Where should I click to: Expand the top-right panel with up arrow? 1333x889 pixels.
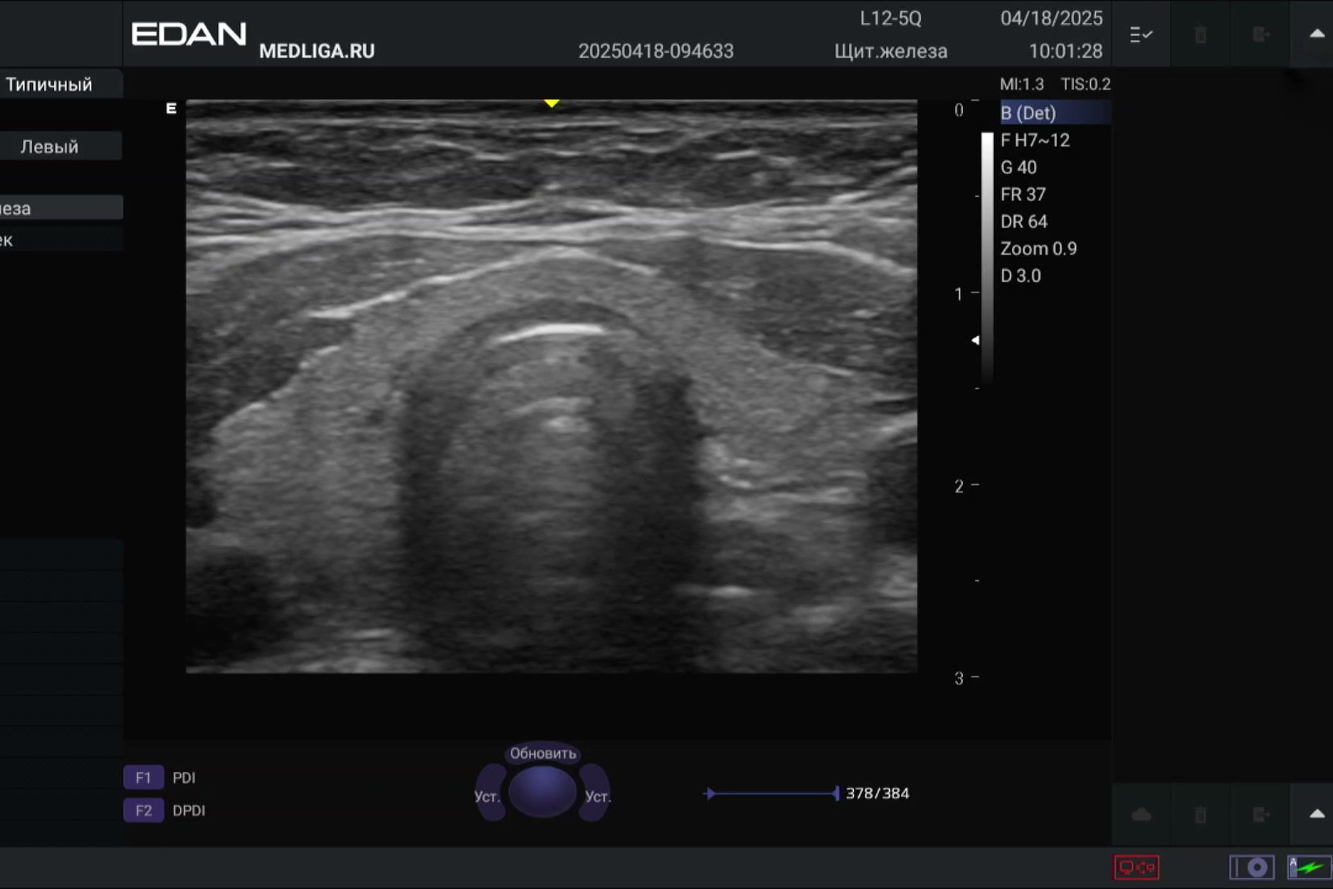[x=1316, y=33]
